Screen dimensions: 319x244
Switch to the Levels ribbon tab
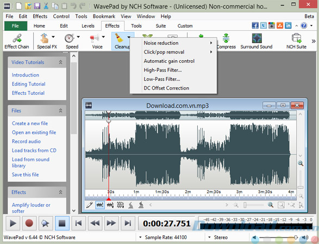coord(88,26)
